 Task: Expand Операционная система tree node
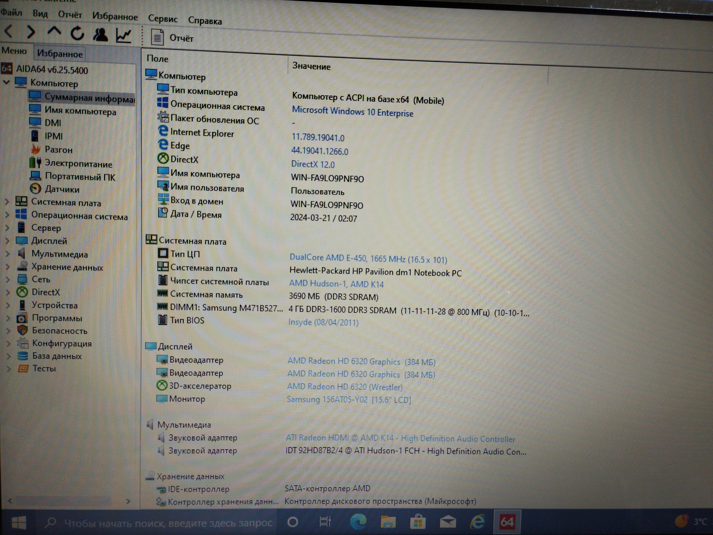[7, 215]
